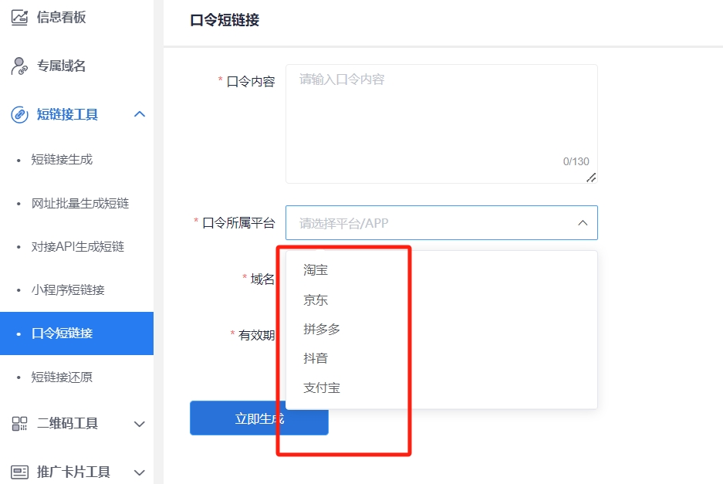Choose 京东 in the dropdown list
723x484 pixels.
coord(316,300)
